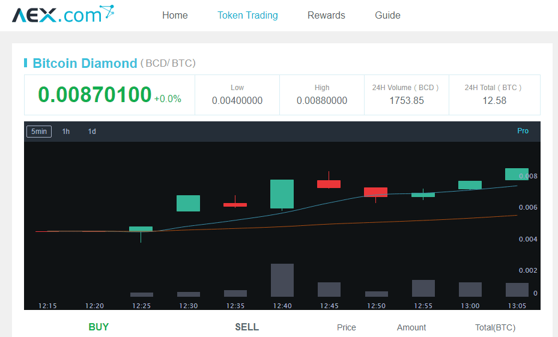Click the 24H Volume value 1753.85

pyautogui.click(x=407, y=101)
